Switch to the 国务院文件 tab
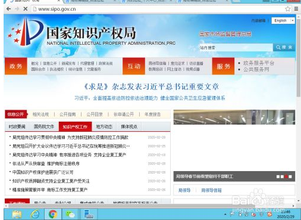Viewport: 301px width, 220px height. point(44,126)
